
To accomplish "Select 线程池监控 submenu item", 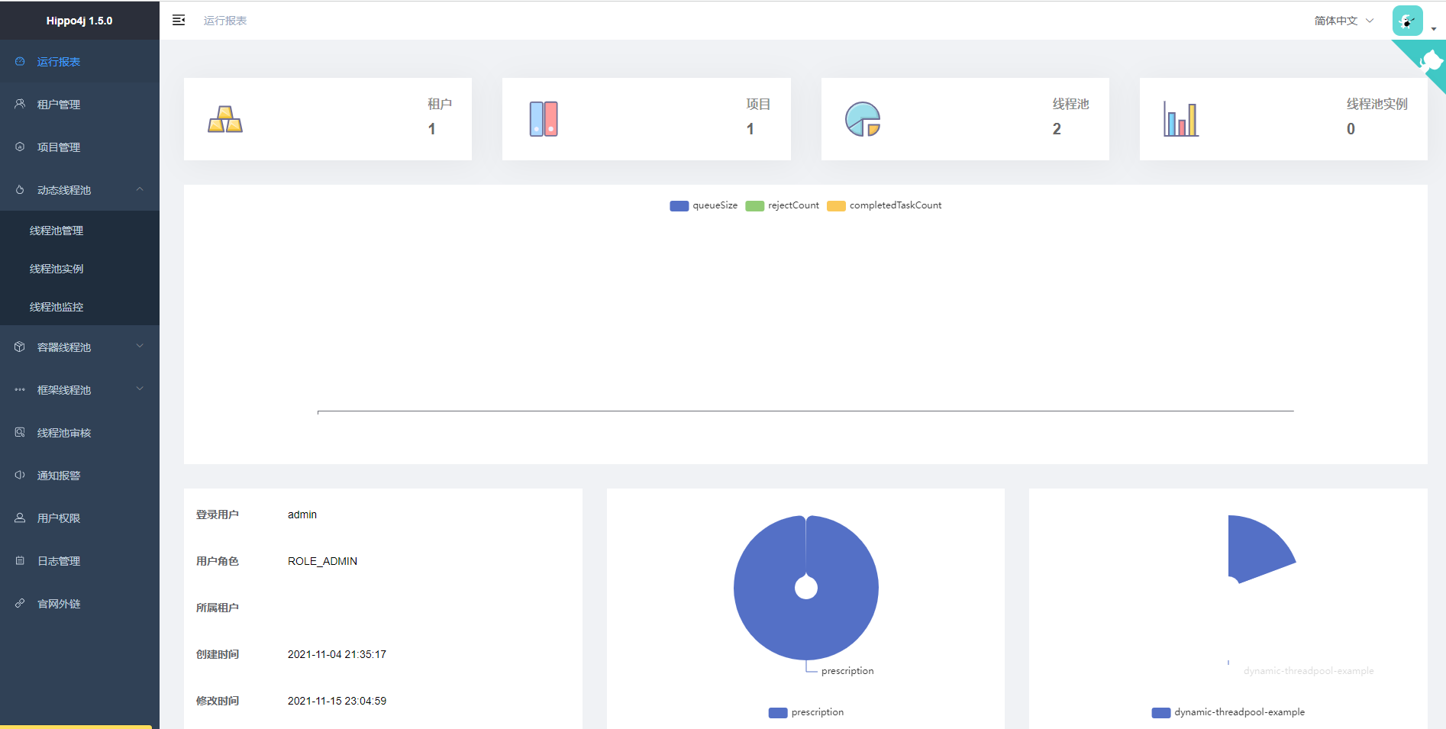I will 79,307.
